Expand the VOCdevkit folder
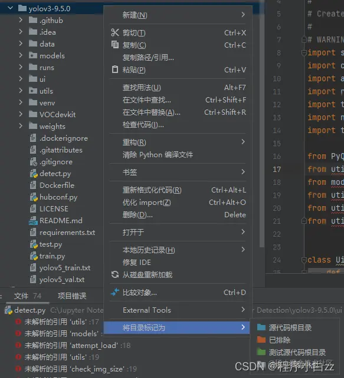 pyautogui.click(x=21, y=114)
